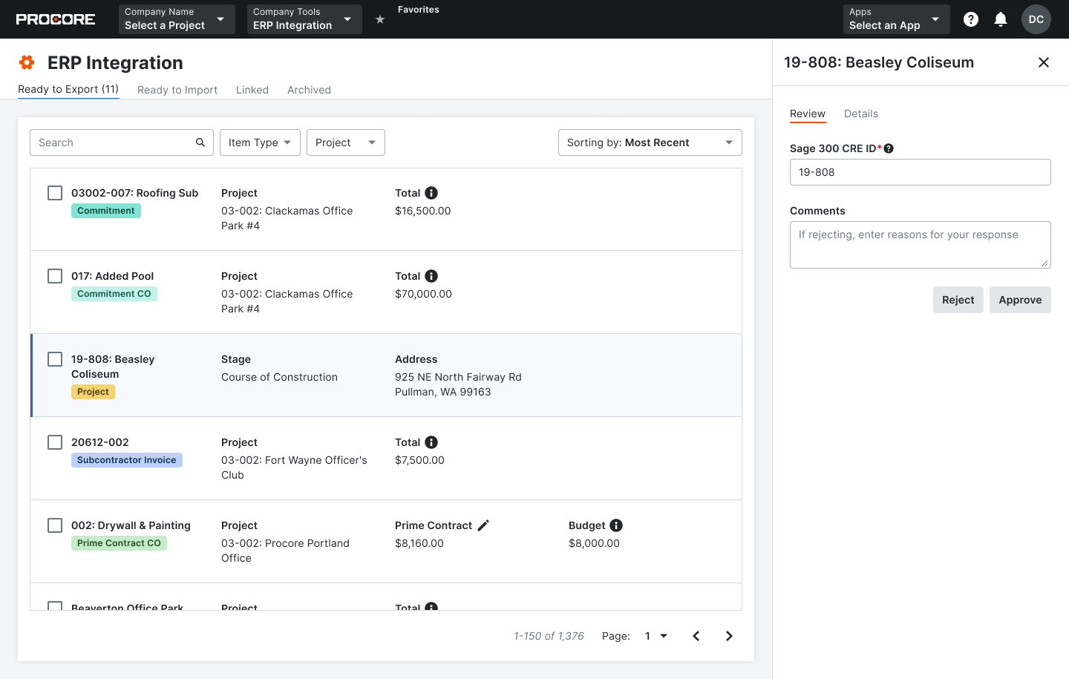1069x679 pixels.
Task: Click the search magnifier icon
Action: click(x=200, y=142)
